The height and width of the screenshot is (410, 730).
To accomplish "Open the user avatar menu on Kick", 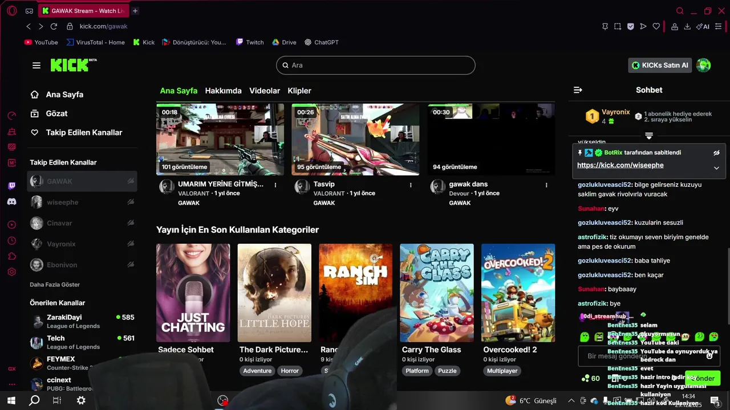I will click(704, 65).
